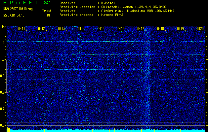The width and height of the screenshot is (208, 132).
Task: Click the Observer field label
Action: click(67, 3)
